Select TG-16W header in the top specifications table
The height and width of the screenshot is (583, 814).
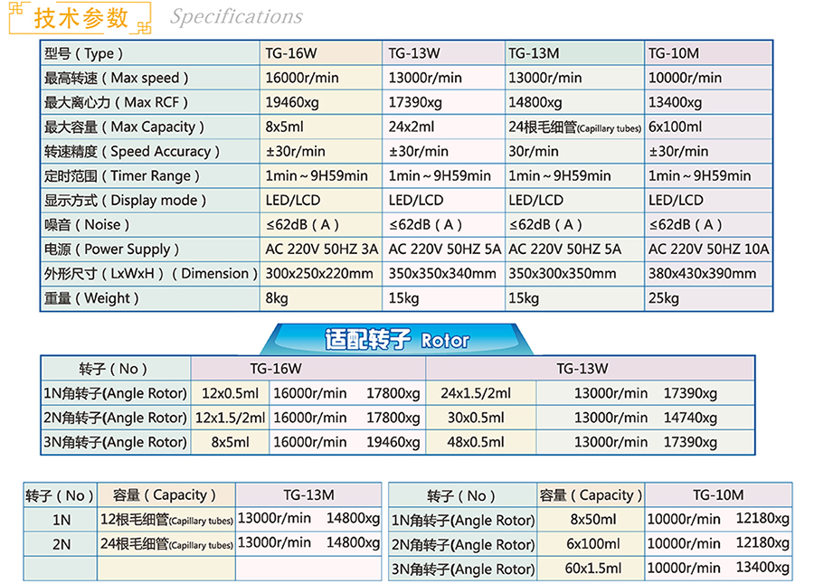click(290, 53)
